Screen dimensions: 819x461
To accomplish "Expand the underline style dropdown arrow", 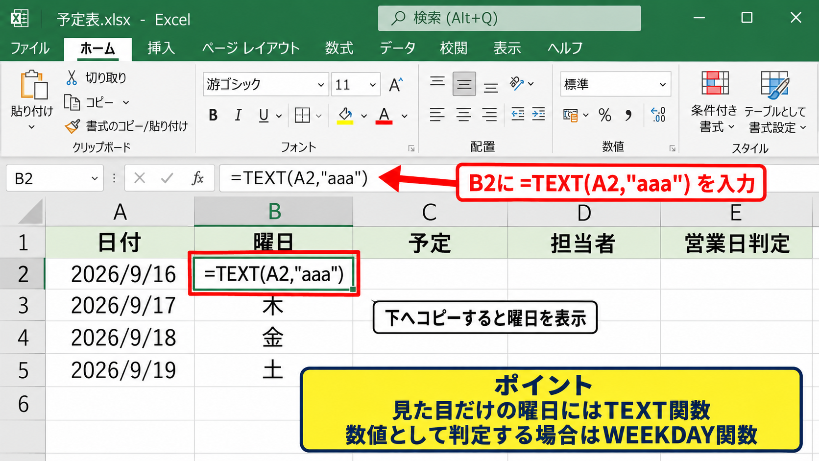I will [x=279, y=116].
